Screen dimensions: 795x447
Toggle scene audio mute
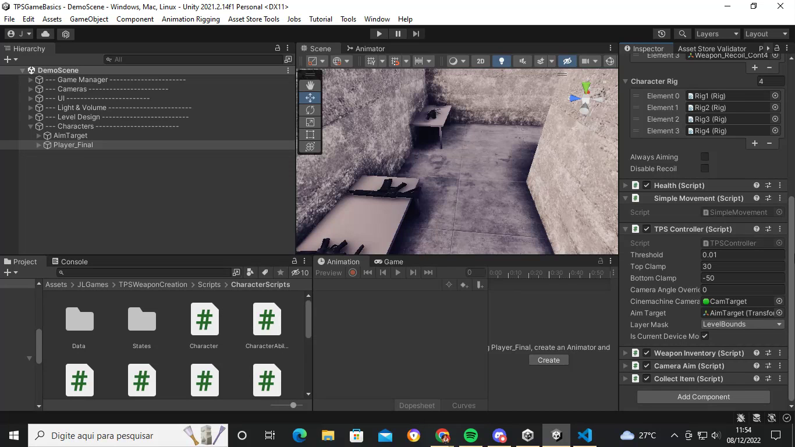pos(522,61)
